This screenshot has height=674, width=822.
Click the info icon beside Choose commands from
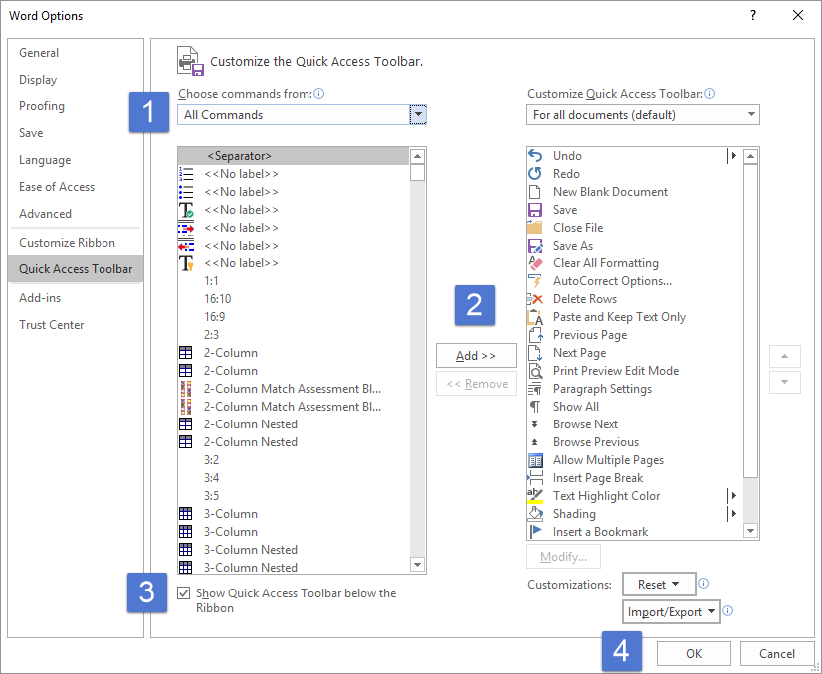(318, 94)
